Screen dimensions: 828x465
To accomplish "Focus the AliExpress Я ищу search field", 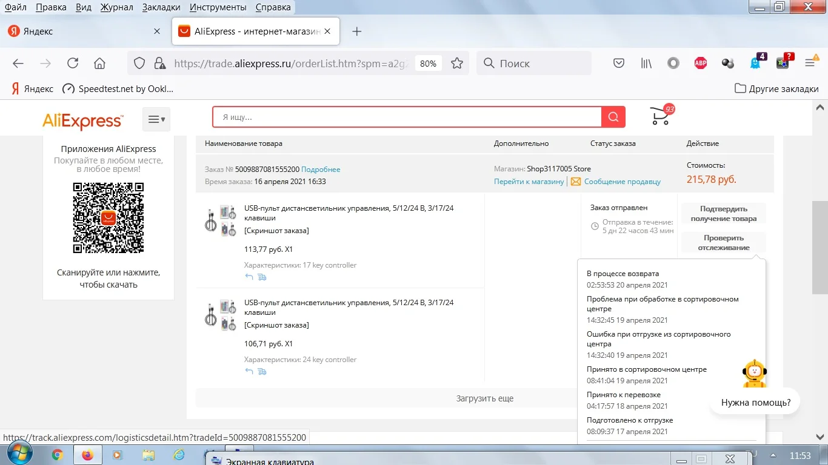I will pos(407,117).
